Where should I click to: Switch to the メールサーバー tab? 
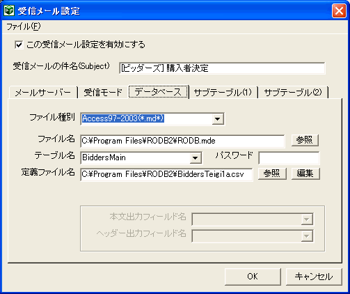[43, 93]
